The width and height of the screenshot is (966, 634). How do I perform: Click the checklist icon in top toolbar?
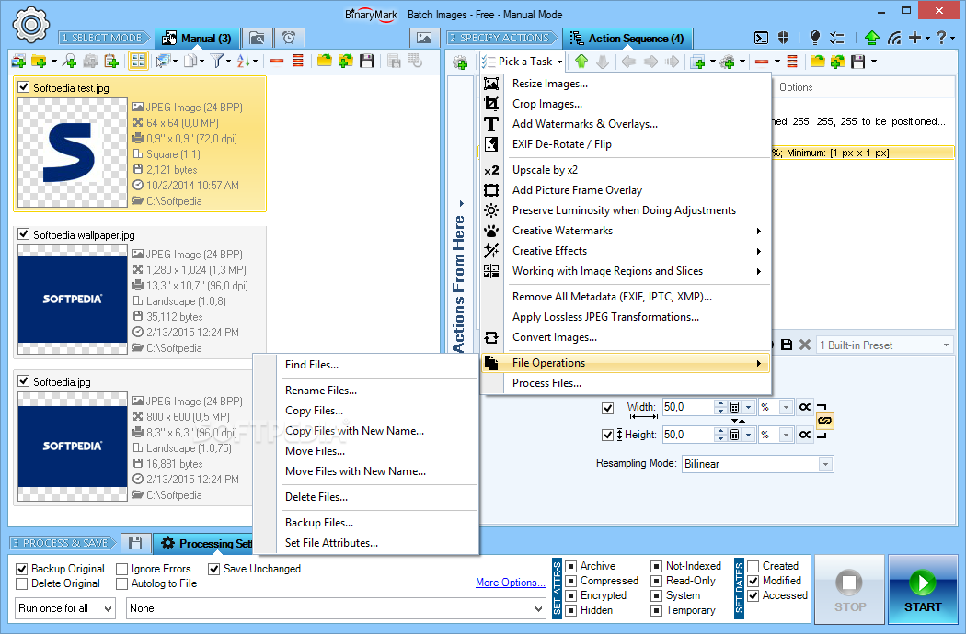pos(836,39)
